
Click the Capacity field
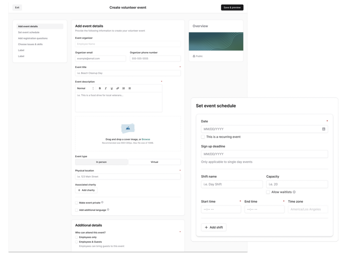297,184
